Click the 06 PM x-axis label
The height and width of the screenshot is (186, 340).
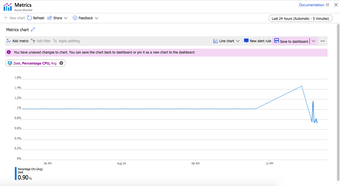coord(48,164)
